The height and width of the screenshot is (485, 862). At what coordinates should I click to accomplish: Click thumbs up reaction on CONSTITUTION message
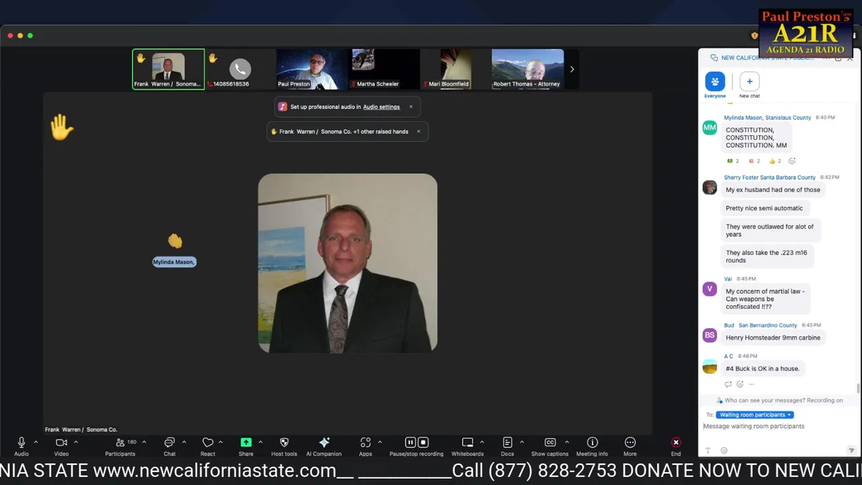point(775,161)
